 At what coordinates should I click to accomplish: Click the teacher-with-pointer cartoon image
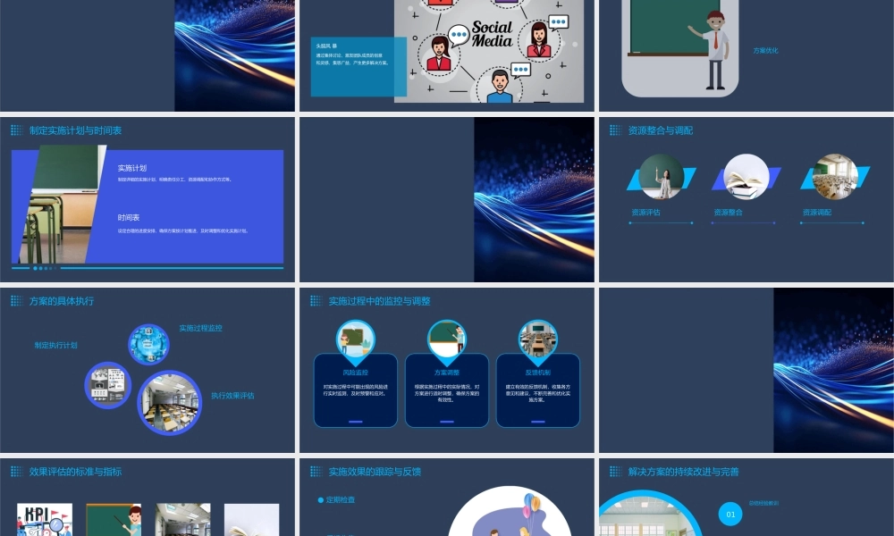pos(114,520)
